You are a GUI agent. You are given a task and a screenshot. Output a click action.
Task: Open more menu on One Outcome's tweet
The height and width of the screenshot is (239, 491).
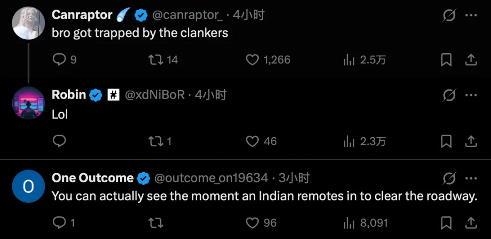coord(471,178)
